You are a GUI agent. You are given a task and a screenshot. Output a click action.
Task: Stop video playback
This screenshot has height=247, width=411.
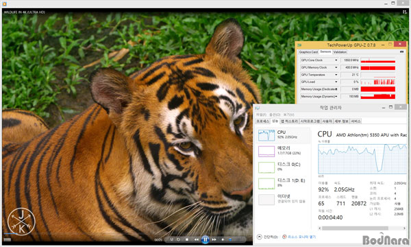coord(187,239)
